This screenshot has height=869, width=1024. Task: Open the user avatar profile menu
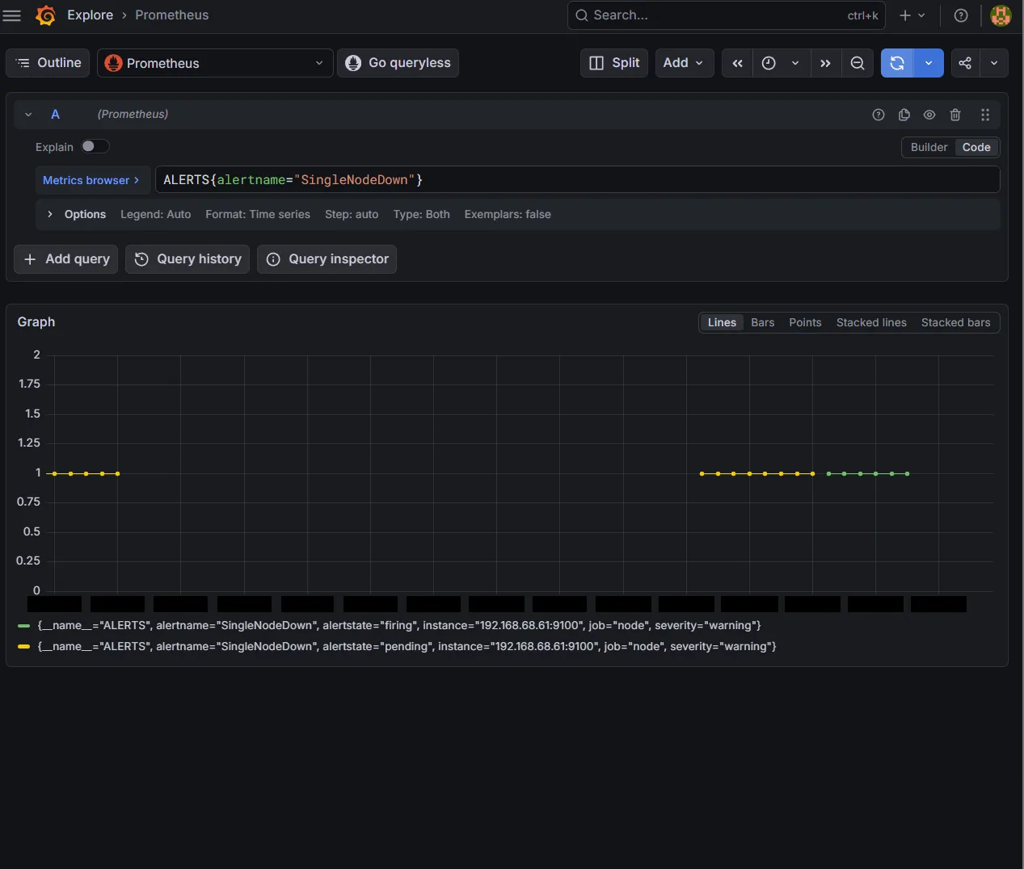[1001, 15]
